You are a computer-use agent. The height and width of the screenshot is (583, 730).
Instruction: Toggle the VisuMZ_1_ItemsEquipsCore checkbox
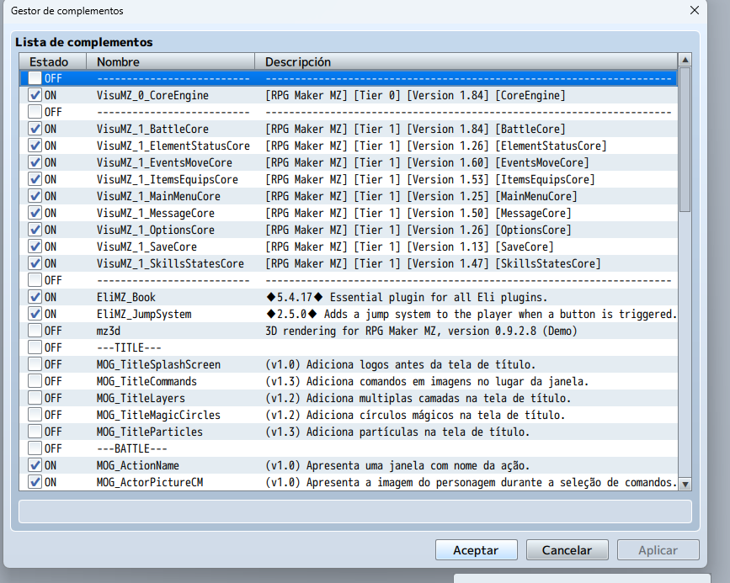tap(35, 179)
